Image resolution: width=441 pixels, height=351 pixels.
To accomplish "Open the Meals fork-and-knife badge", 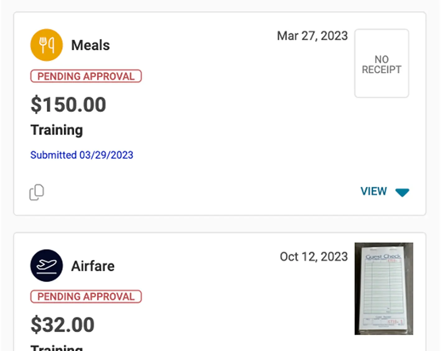I will 46,44.
